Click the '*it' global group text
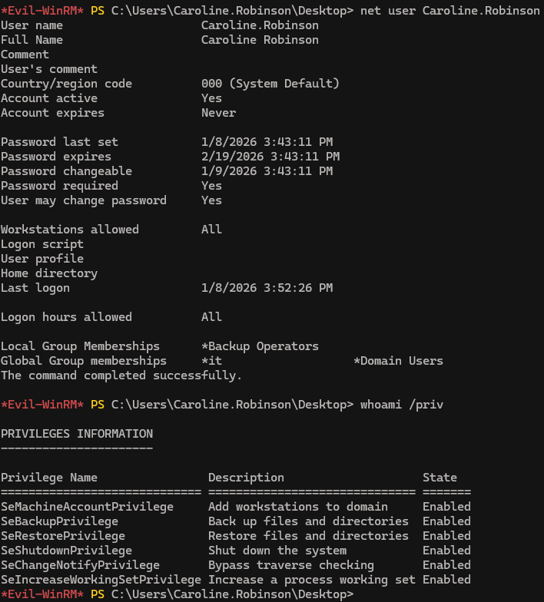 click(x=211, y=361)
